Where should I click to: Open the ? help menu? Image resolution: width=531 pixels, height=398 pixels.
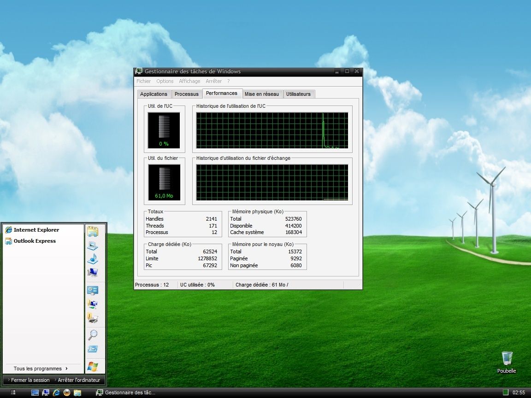point(229,81)
